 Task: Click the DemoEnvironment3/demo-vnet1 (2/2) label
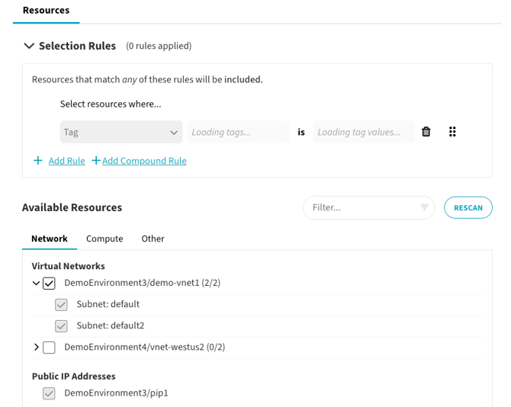(x=143, y=283)
